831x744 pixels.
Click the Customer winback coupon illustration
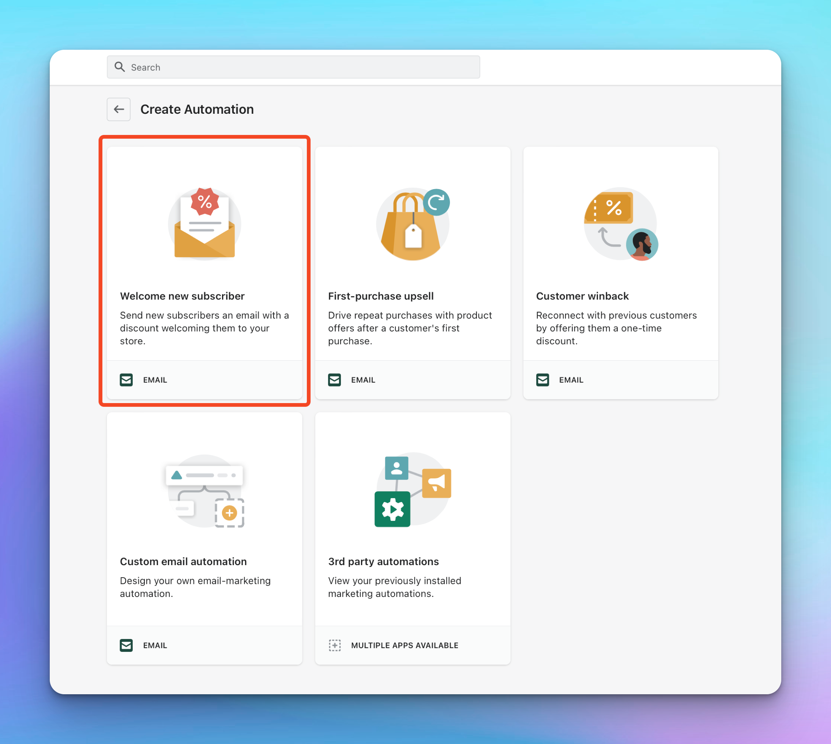(620, 223)
